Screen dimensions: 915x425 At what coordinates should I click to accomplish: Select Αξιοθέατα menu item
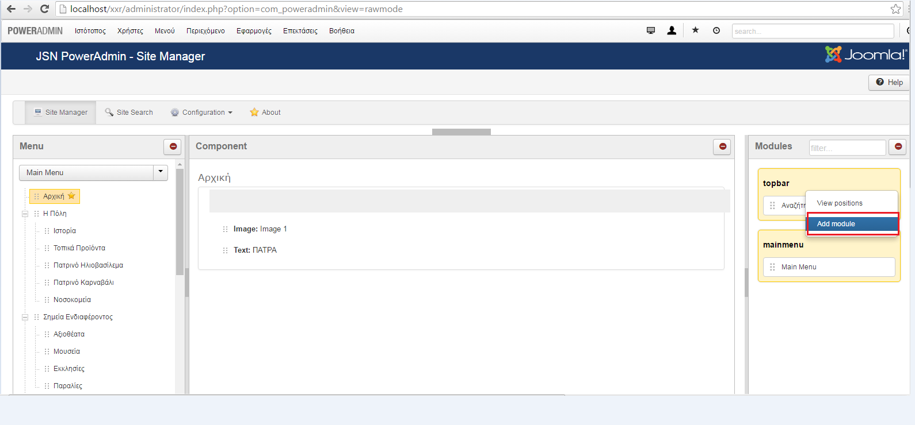[x=69, y=334]
